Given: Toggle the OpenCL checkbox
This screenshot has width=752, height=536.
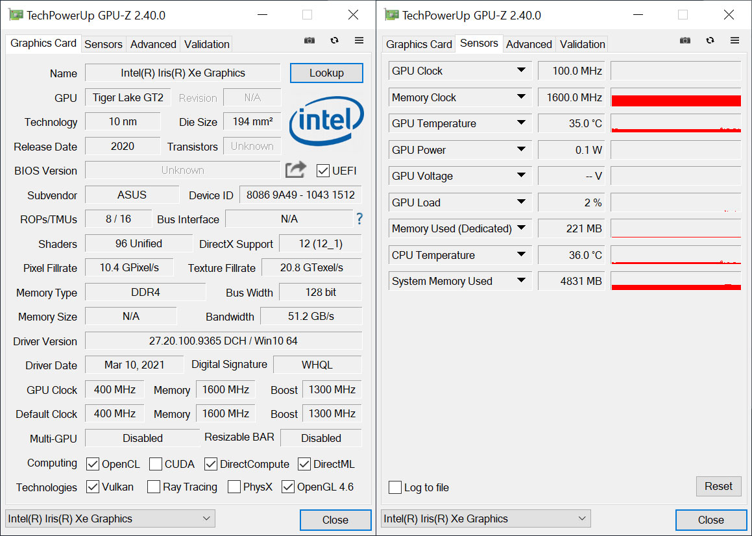Looking at the screenshot, I should (93, 464).
